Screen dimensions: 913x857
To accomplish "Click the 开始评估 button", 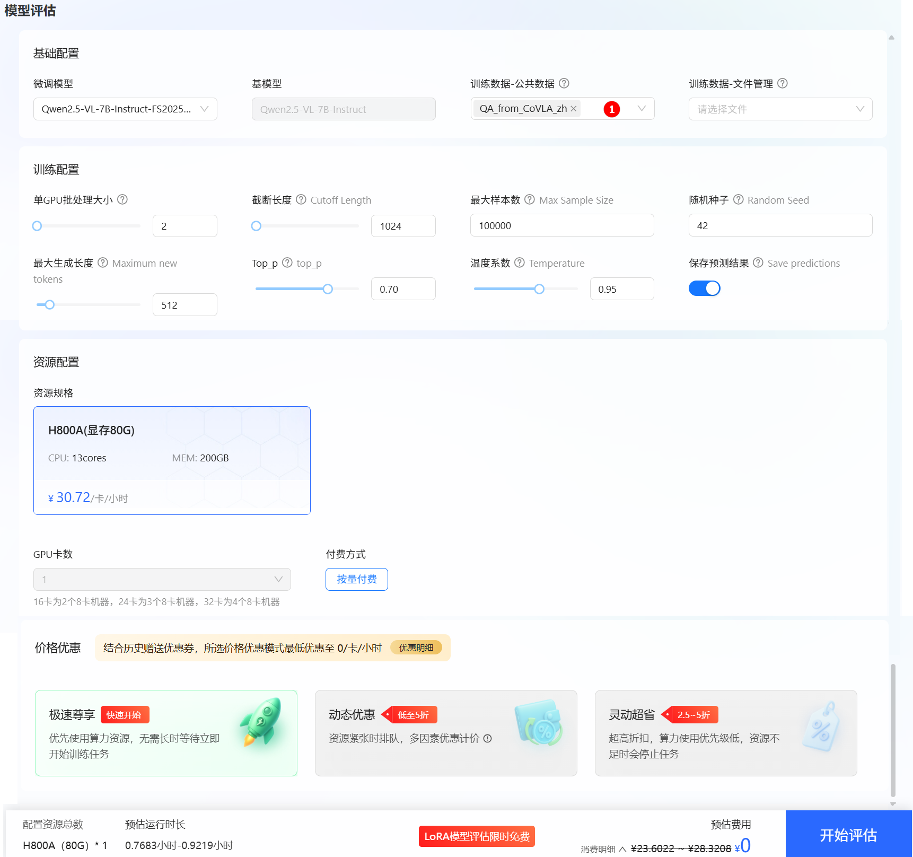I will 848,835.
